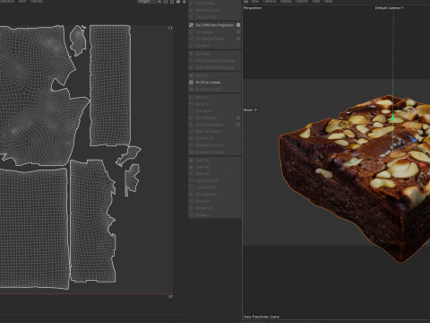The width and height of the screenshot is (430, 323).
Task: Click Boundary to Circle icon
Action: coord(192,145)
